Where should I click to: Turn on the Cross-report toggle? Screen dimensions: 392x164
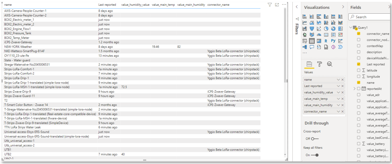[315, 139]
